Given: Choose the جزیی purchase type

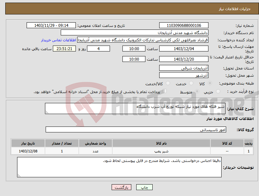Looking at the screenshot, I should pos(218,91).
